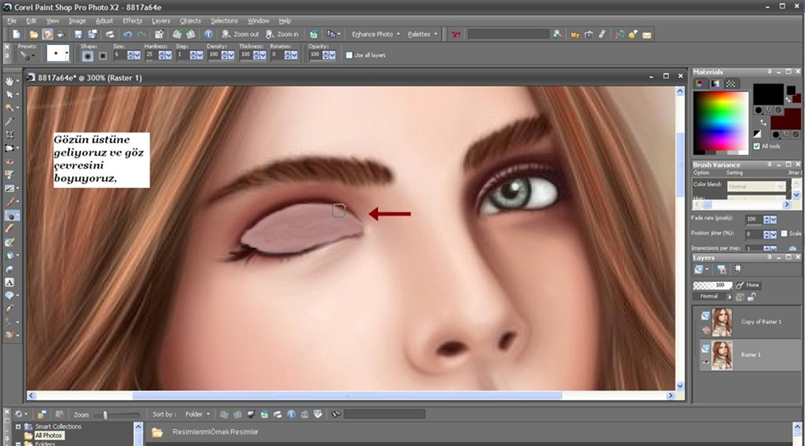Pick the Dropper tool in left toolbar
The height and width of the screenshot is (446, 805).
(10, 121)
